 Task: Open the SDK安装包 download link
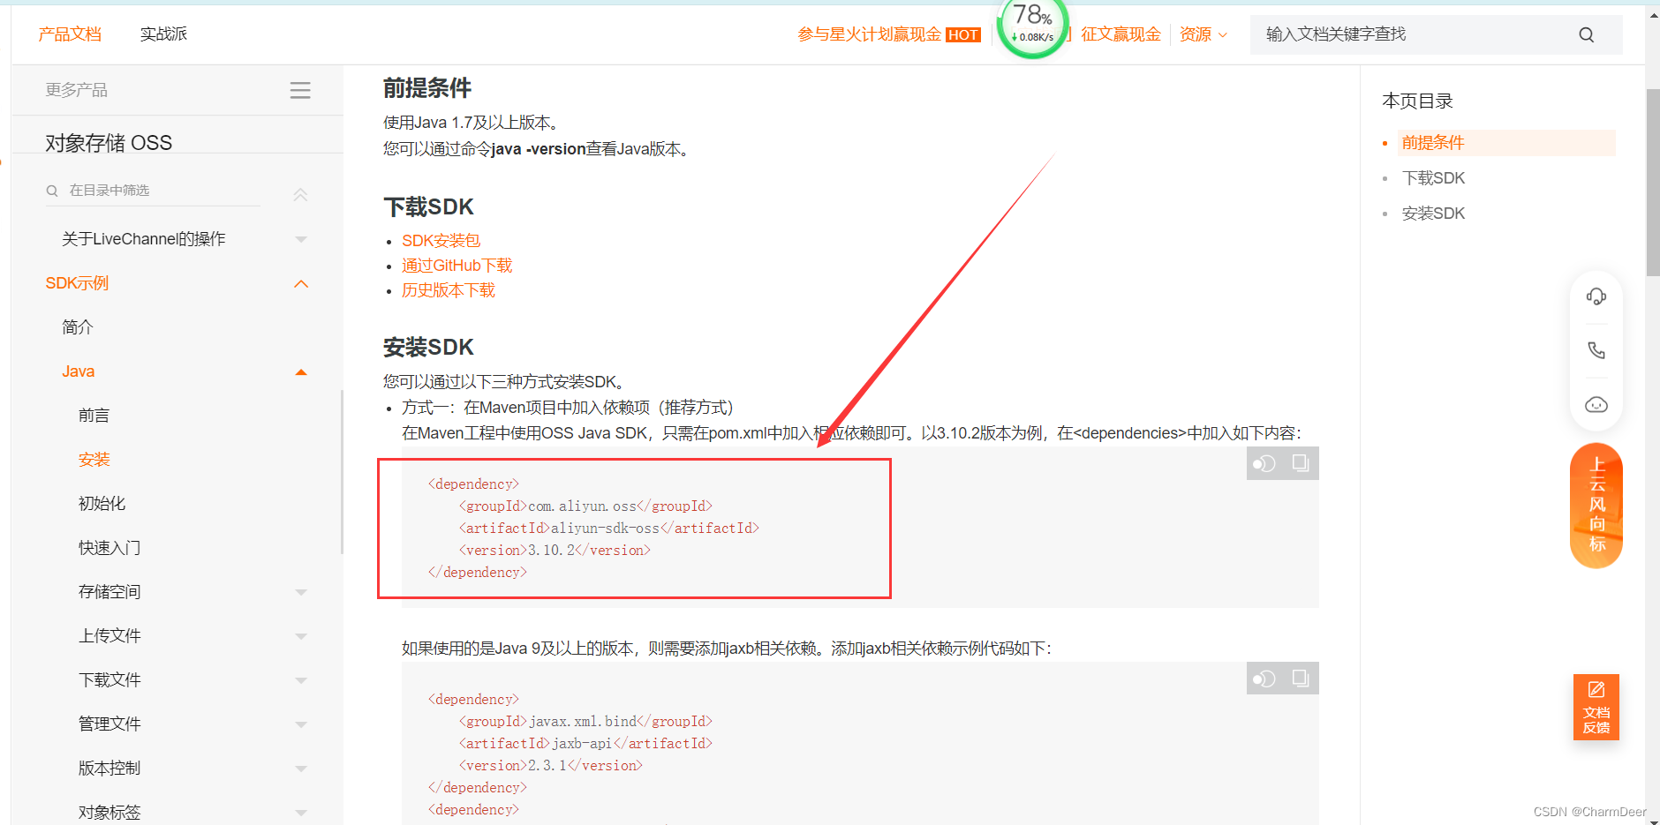pos(441,241)
